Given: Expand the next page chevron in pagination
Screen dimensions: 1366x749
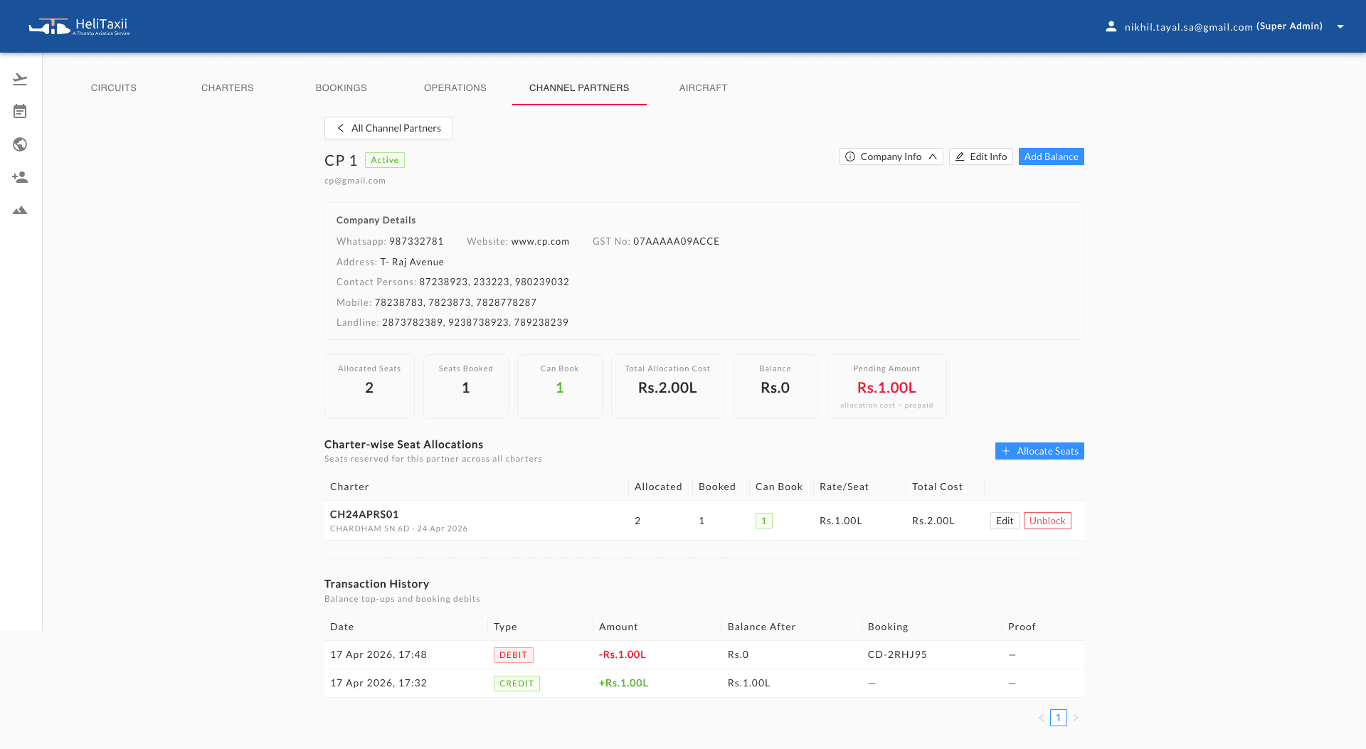Looking at the screenshot, I should [x=1076, y=718].
